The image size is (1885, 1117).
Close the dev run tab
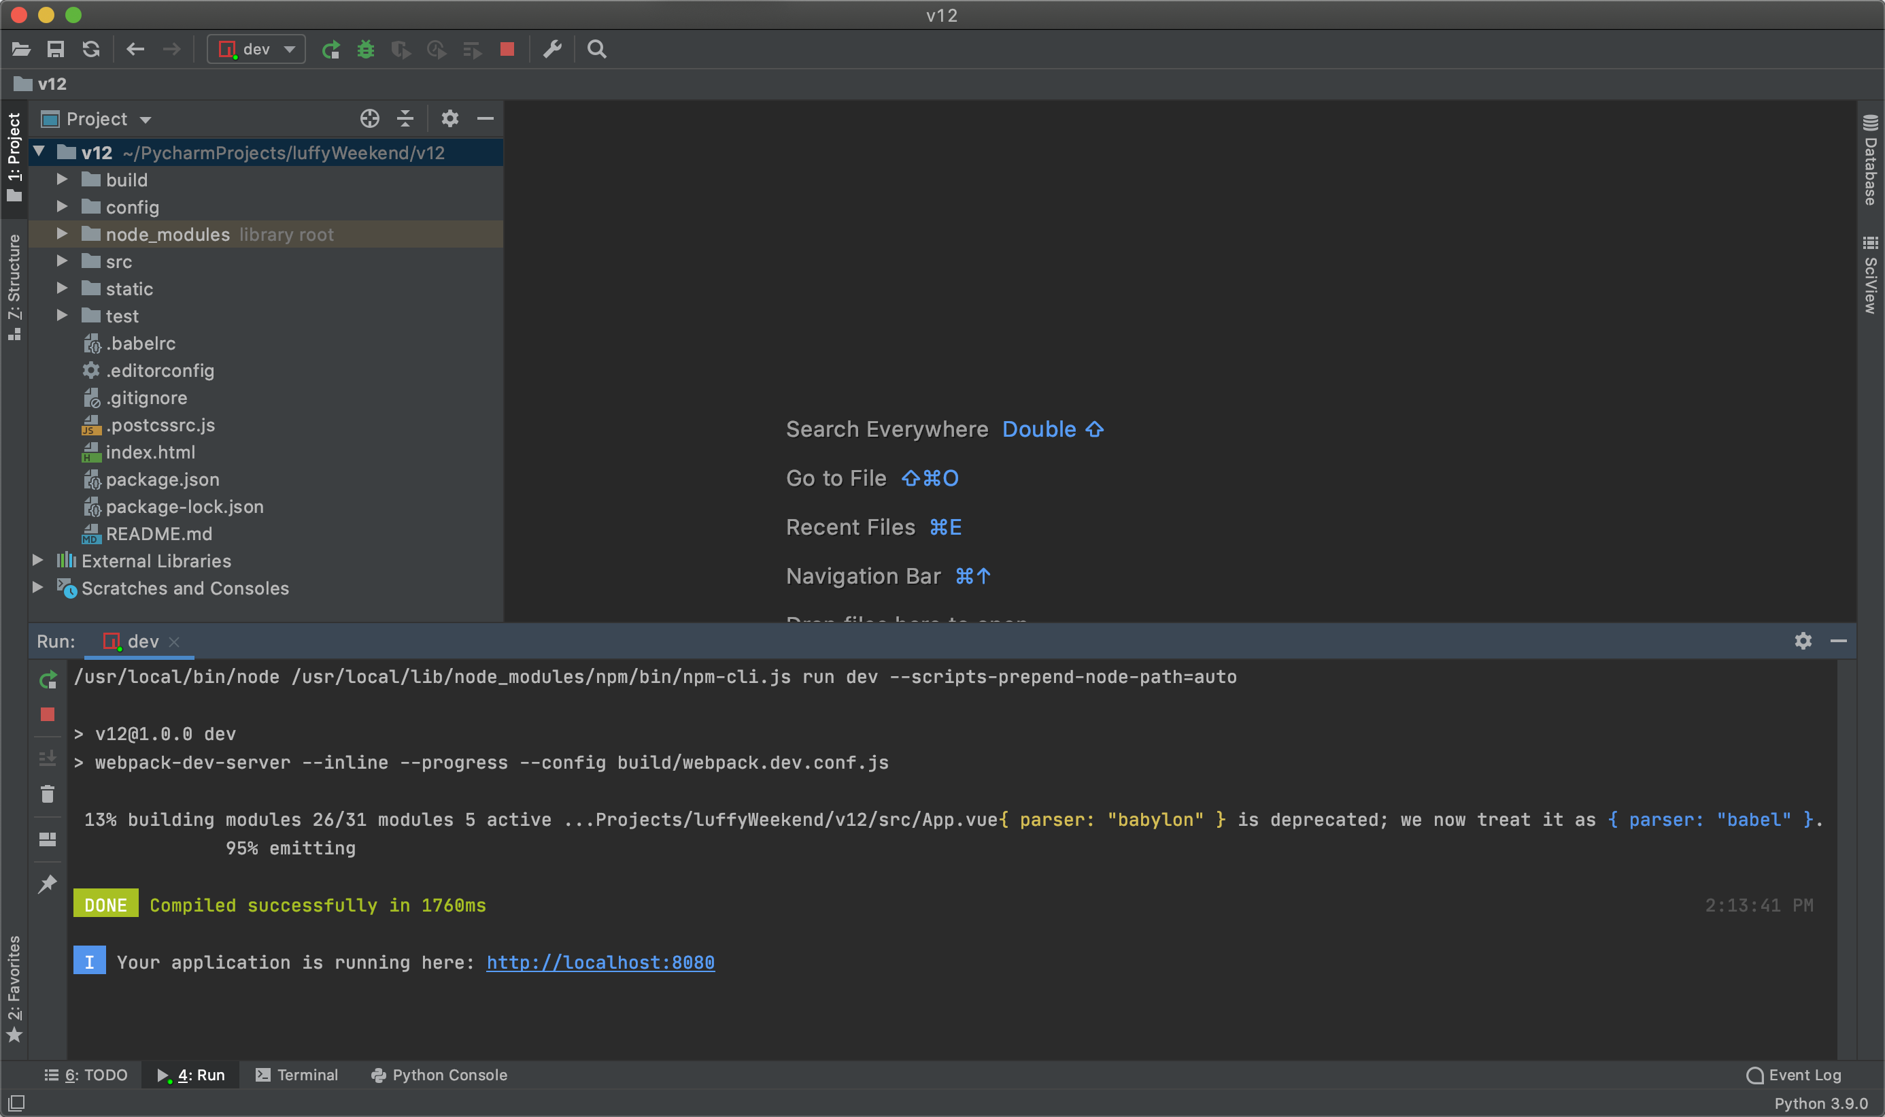click(175, 641)
